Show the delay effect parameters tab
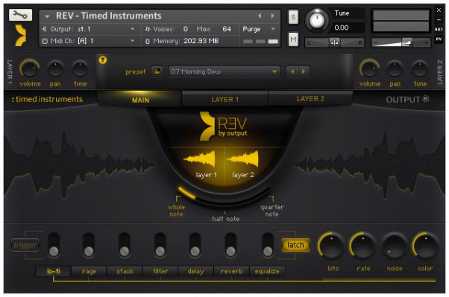The width and height of the screenshot is (449, 297). point(195,271)
